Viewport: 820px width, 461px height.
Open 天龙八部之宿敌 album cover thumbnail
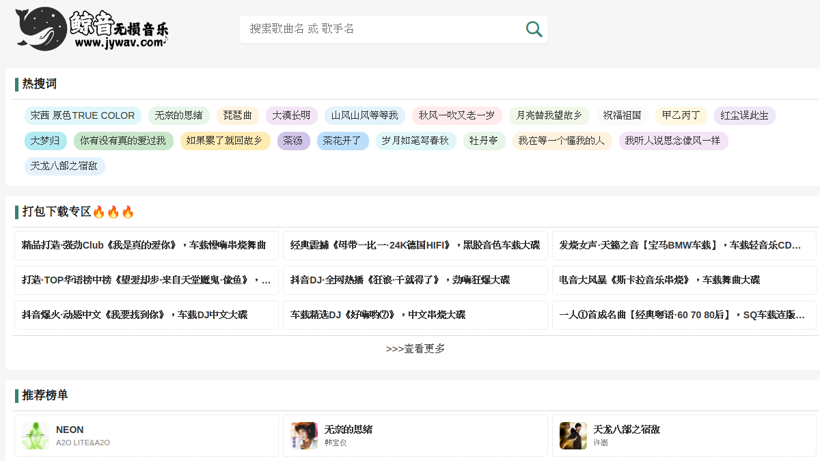573,436
